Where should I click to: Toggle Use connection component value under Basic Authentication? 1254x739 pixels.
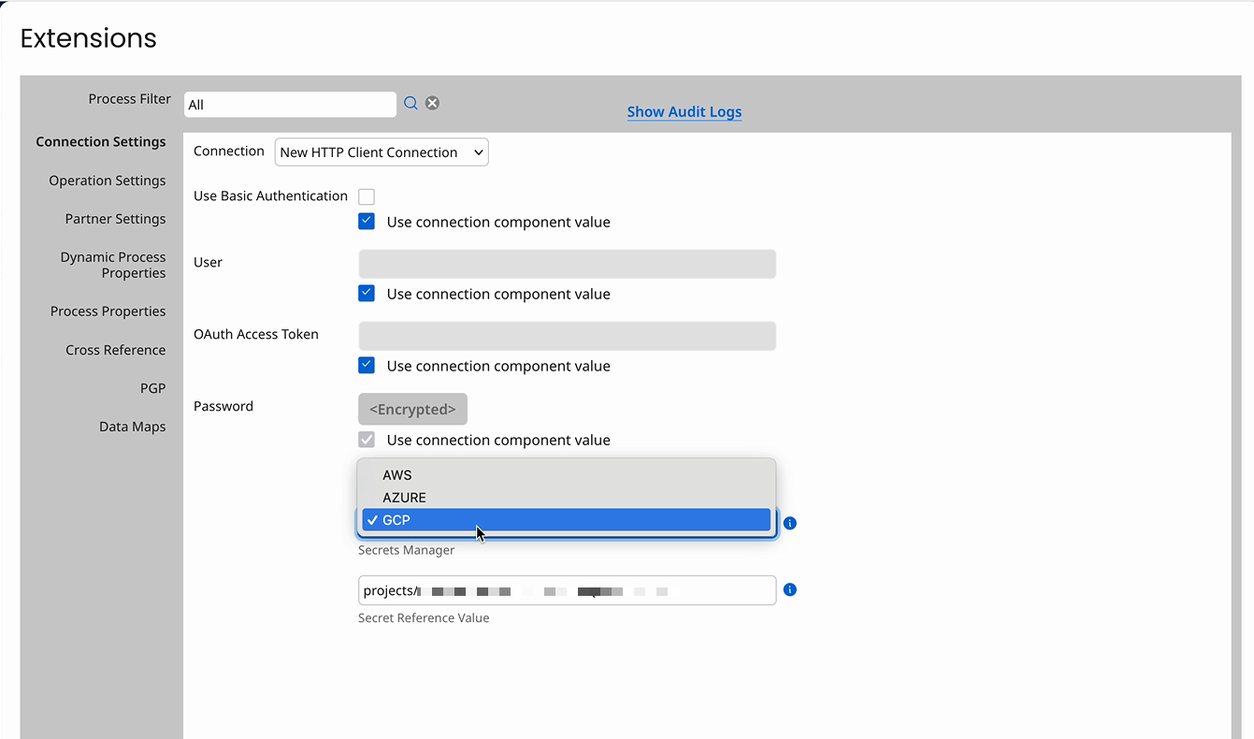[366, 221]
